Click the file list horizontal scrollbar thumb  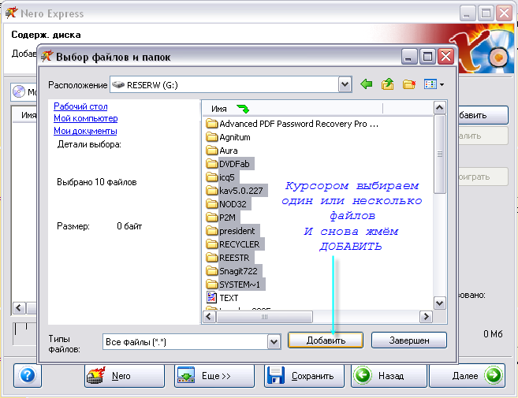(264, 317)
